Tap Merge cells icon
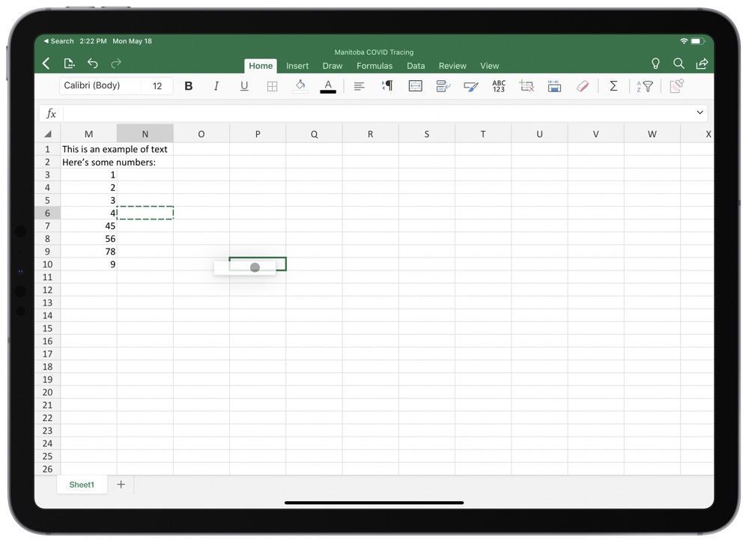Image resolution: width=749 pixels, height=543 pixels. (x=415, y=86)
